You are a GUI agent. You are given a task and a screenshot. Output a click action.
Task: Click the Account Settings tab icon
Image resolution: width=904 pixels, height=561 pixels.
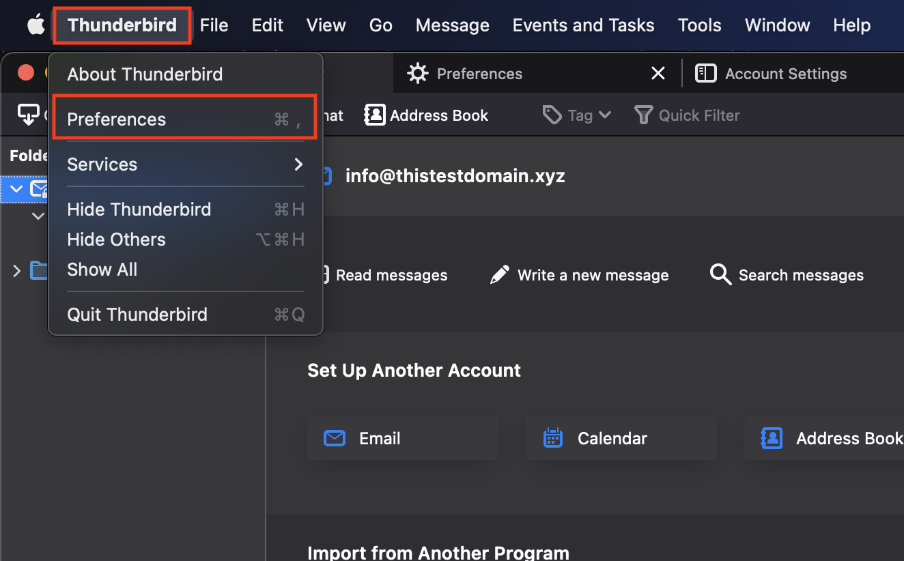(x=705, y=74)
